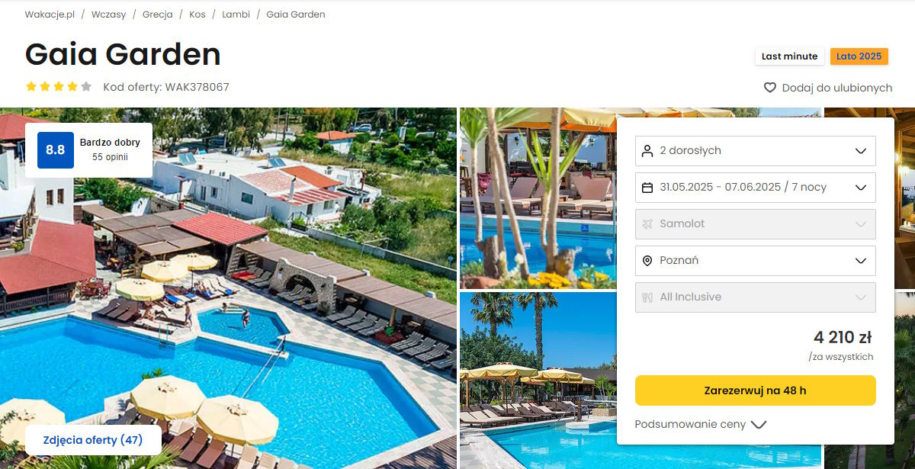
Task: Click the hotel star rating
Action: click(x=59, y=87)
